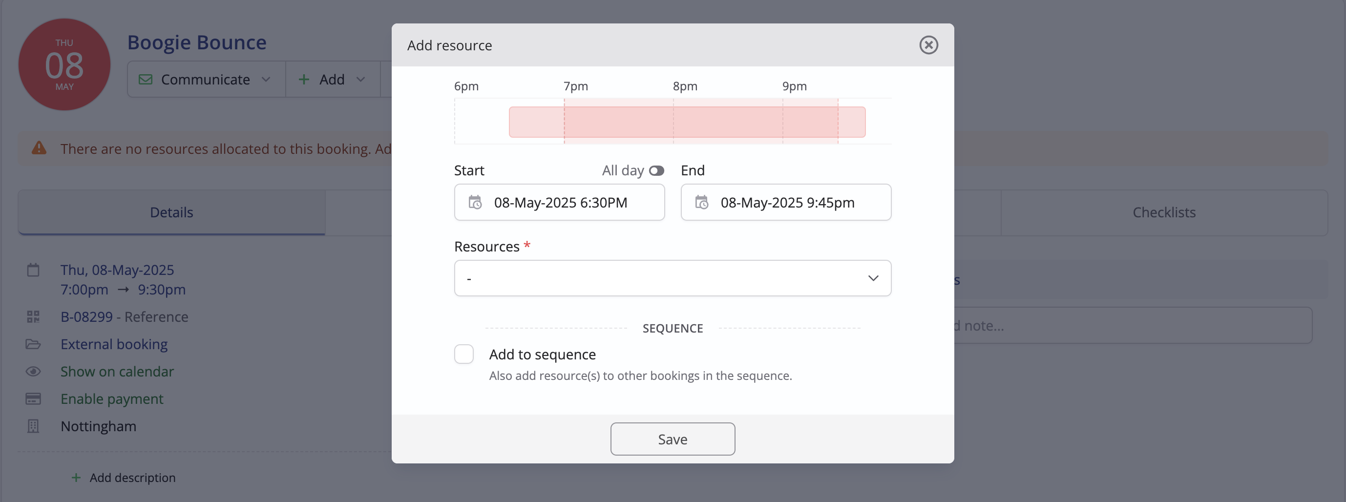Viewport: 1346px width, 502px height.
Task: Switch to the Checklists tab
Action: click(1164, 212)
